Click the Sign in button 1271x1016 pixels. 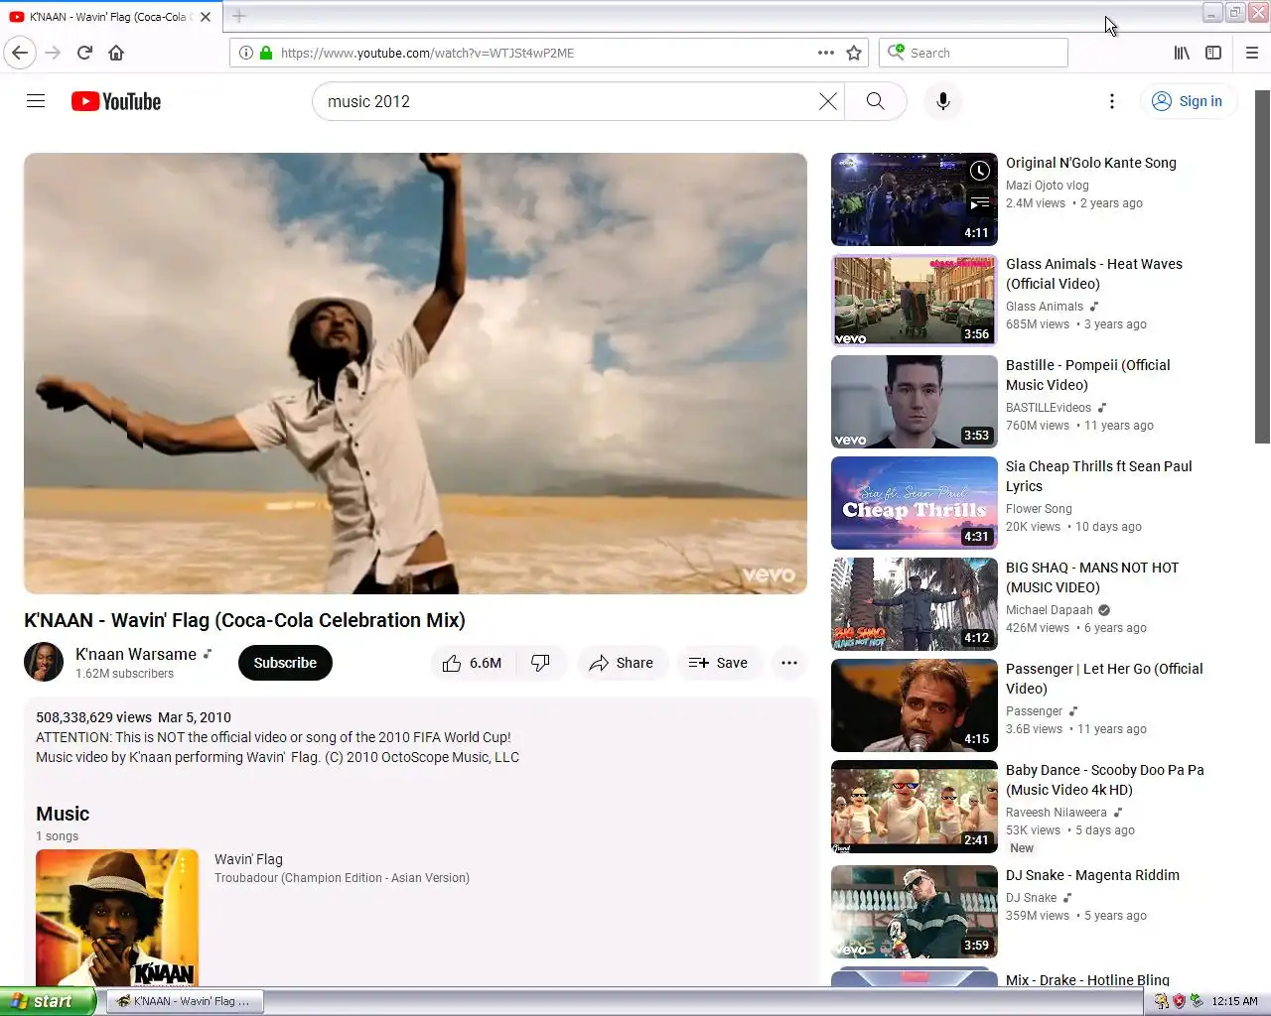click(1188, 101)
